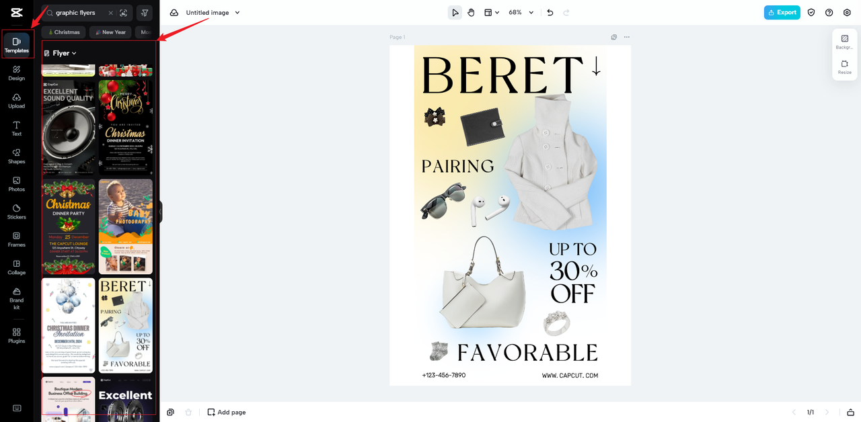The image size is (861, 422).
Task: Activate the hand pan tool
Action: 472,12
